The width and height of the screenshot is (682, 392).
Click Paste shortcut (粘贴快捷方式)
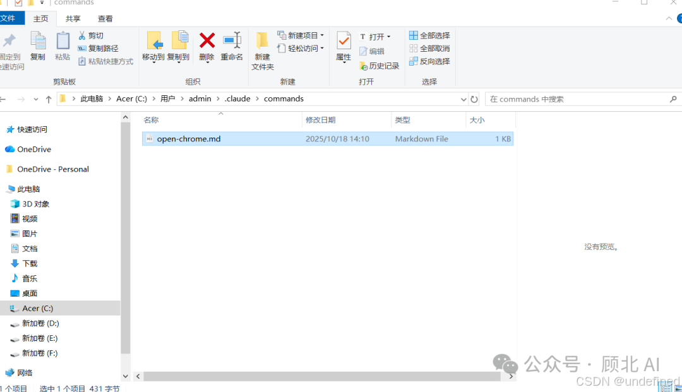105,61
